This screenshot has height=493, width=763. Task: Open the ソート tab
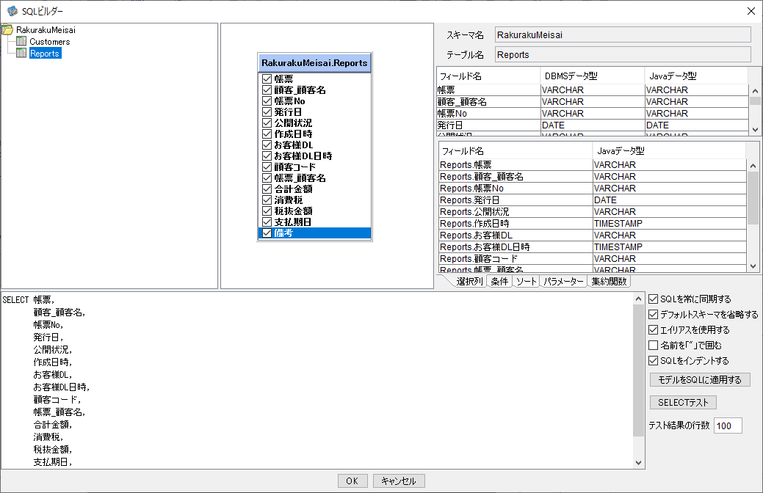point(526,282)
